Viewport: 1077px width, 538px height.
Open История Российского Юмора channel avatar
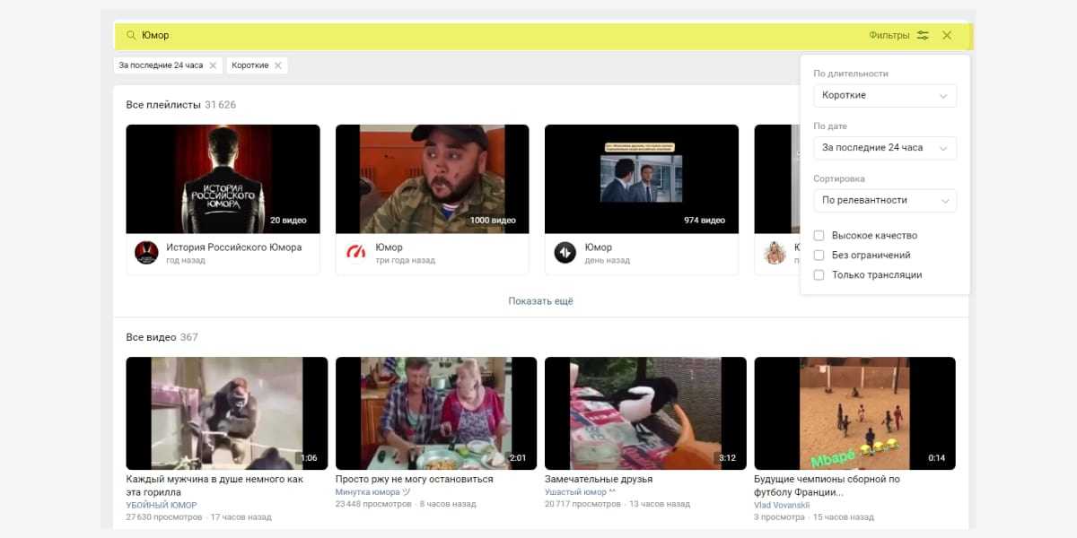coord(146,253)
